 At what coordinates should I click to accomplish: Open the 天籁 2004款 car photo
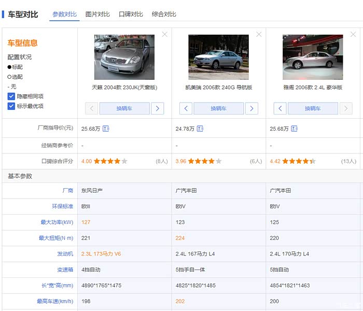point(124,57)
